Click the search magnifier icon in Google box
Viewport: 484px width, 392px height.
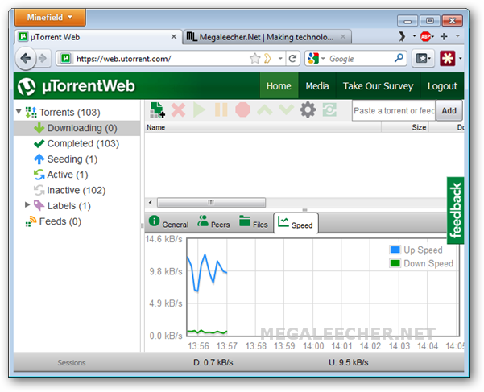tap(399, 58)
